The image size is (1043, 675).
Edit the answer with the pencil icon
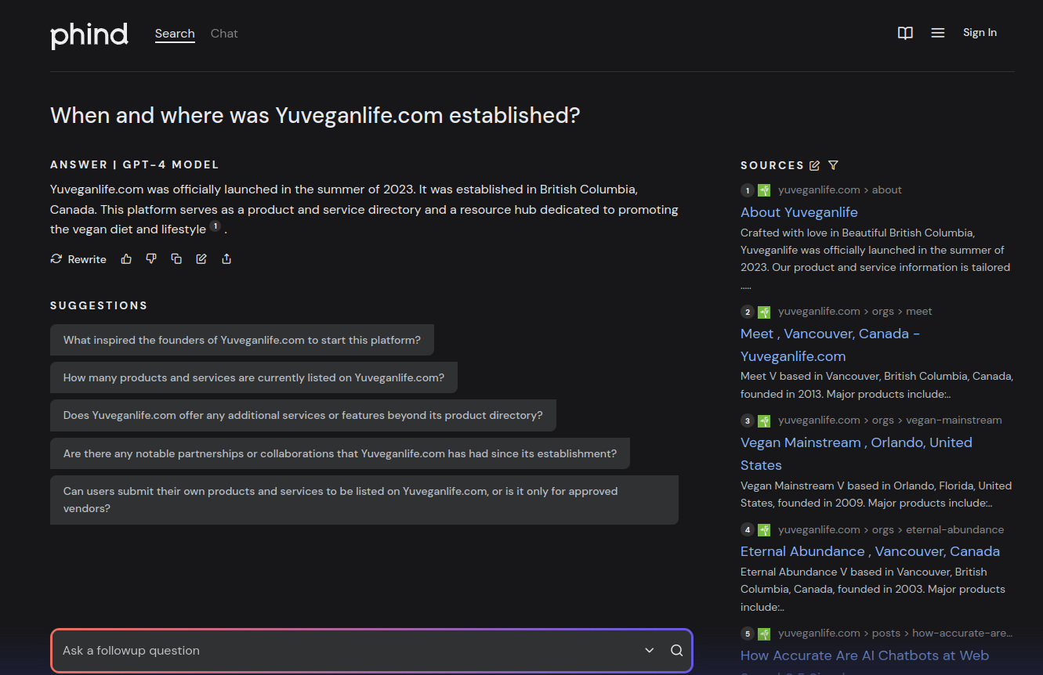click(x=201, y=259)
